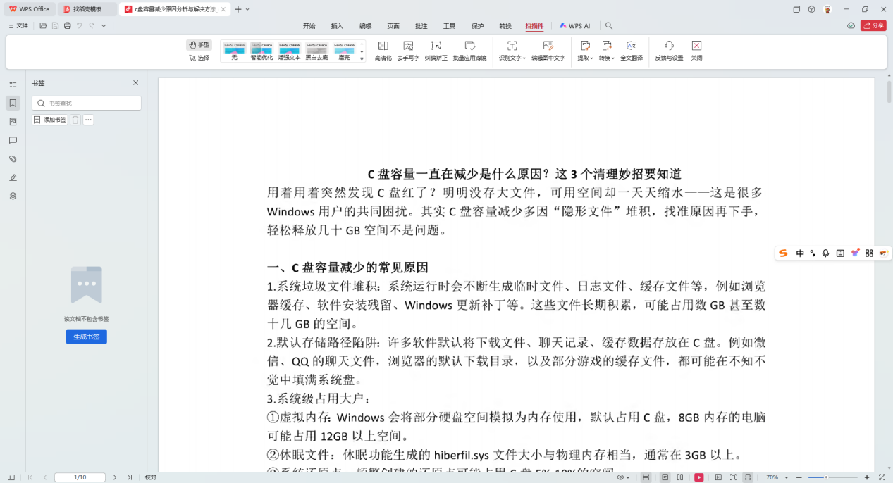This screenshot has width=893, height=483.
Task: Click the search magnifier in ribbon
Action: [609, 26]
